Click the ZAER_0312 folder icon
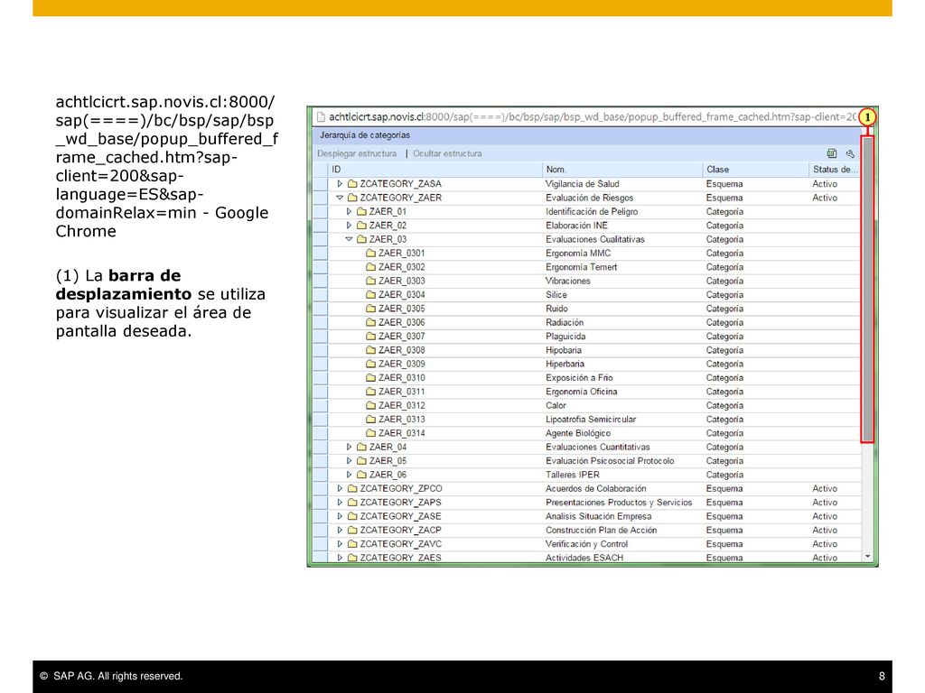The height and width of the screenshot is (693, 925). 370,405
